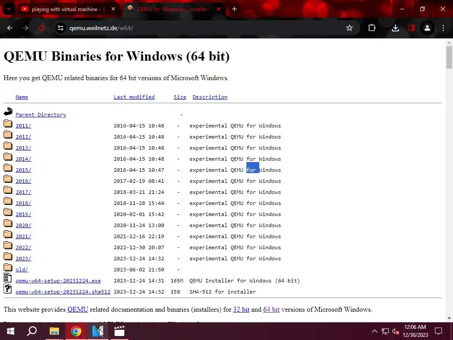
Task: Open the 2023/ folder link
Action: click(23, 259)
